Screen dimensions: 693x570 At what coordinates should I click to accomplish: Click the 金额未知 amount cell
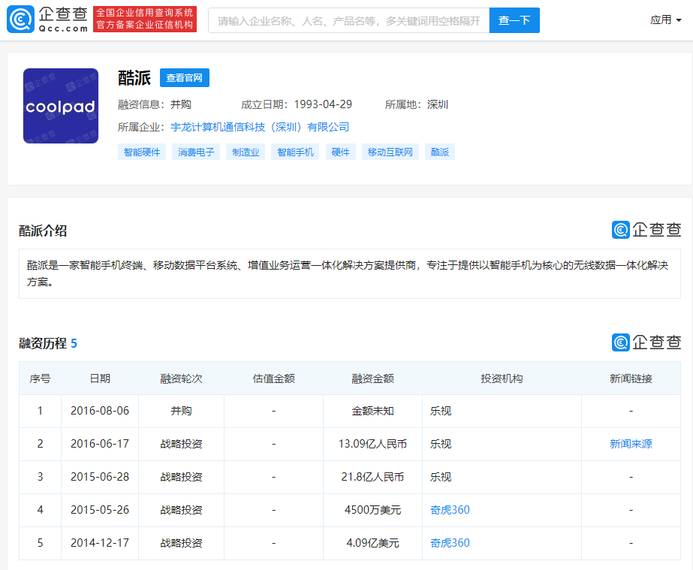372,411
